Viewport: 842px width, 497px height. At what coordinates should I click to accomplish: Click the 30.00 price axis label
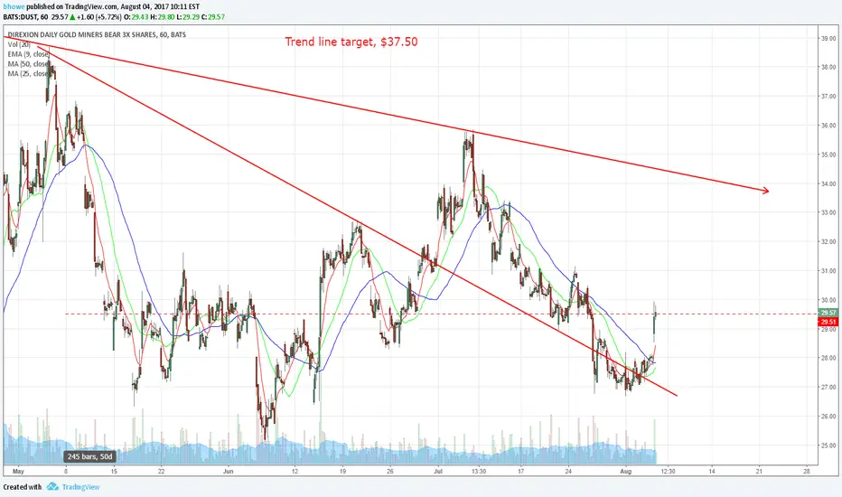tap(828, 300)
